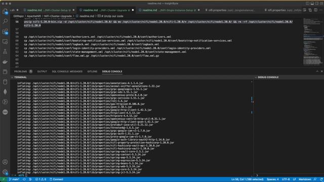Click the cp flow.xml.gz line 64
324x182 pixels.
pos(91,56)
